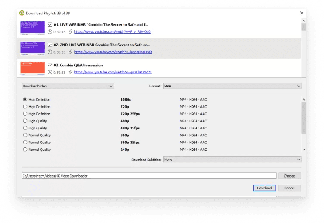Click the chain link icon of the second video

[x=70, y=52]
